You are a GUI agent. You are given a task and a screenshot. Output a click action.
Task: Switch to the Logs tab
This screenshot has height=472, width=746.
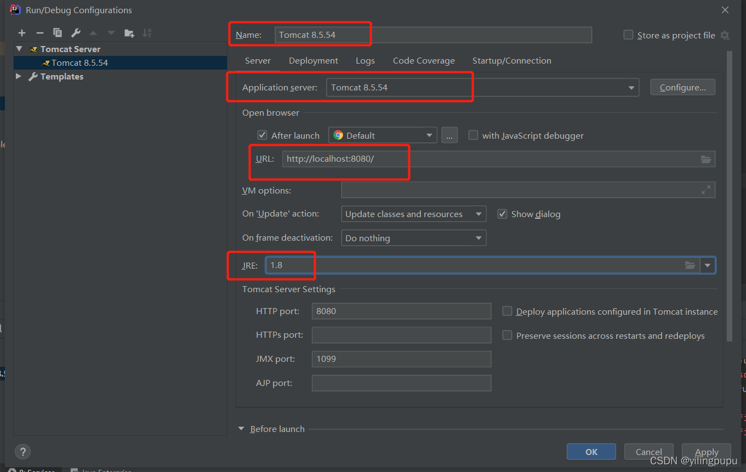point(365,61)
